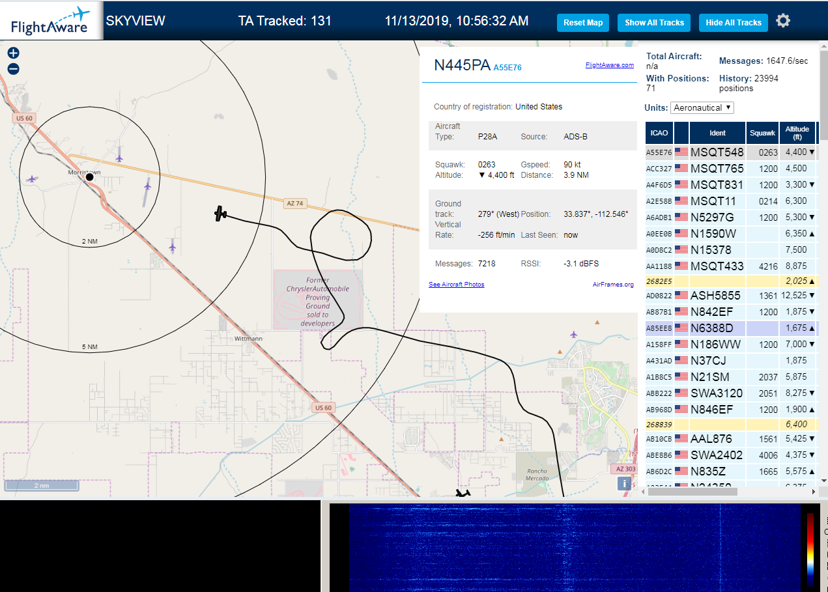Sort table by Squawk column header
The width and height of the screenshot is (828, 592).
762,133
